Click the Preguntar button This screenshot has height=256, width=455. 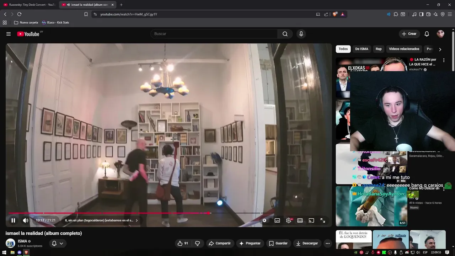250,243
